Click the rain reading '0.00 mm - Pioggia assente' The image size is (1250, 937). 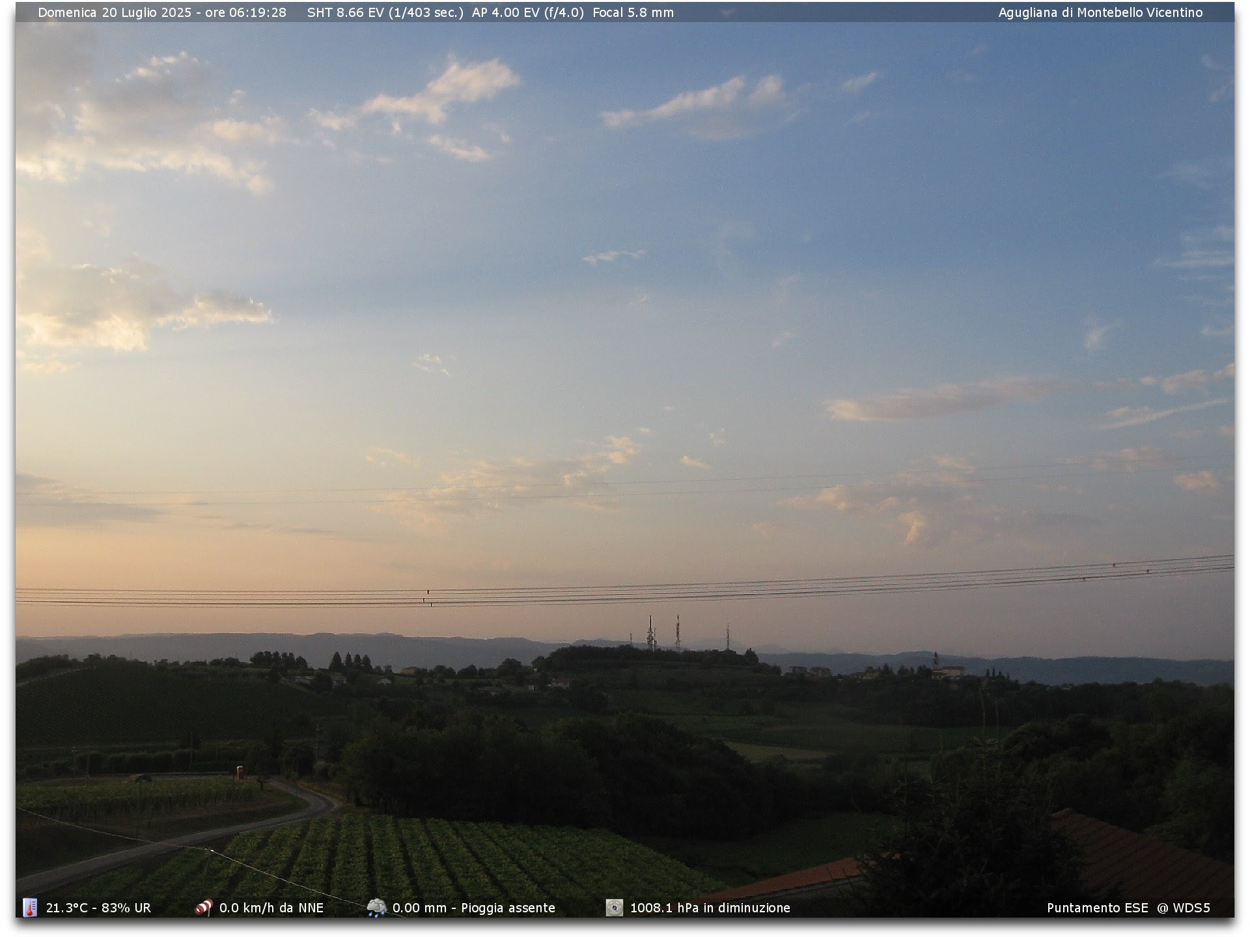point(474,908)
